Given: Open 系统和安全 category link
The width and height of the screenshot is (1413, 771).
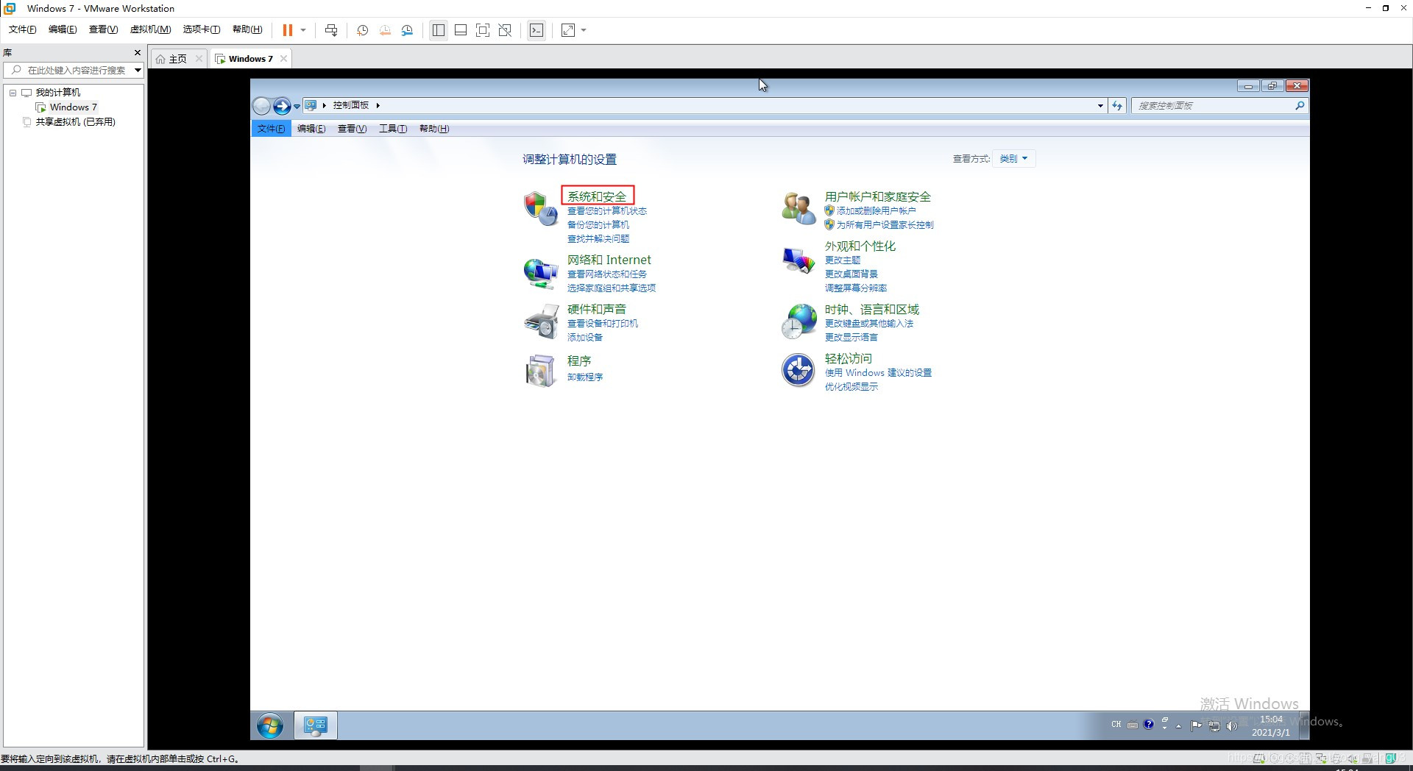Looking at the screenshot, I should click(x=597, y=196).
